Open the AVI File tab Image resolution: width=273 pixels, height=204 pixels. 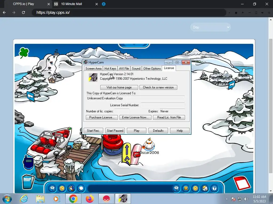(x=124, y=69)
